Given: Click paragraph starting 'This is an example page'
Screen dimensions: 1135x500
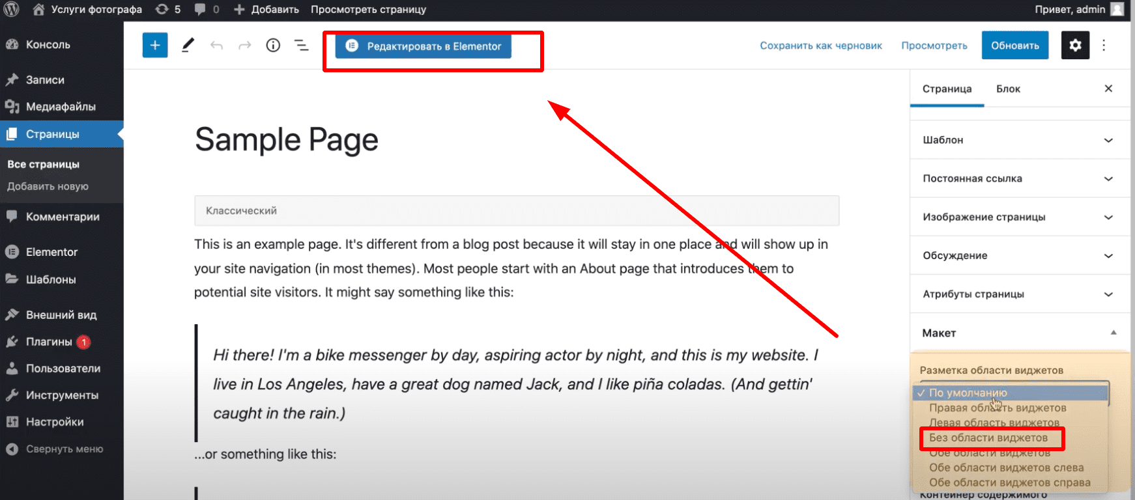Looking at the screenshot, I should coord(511,268).
